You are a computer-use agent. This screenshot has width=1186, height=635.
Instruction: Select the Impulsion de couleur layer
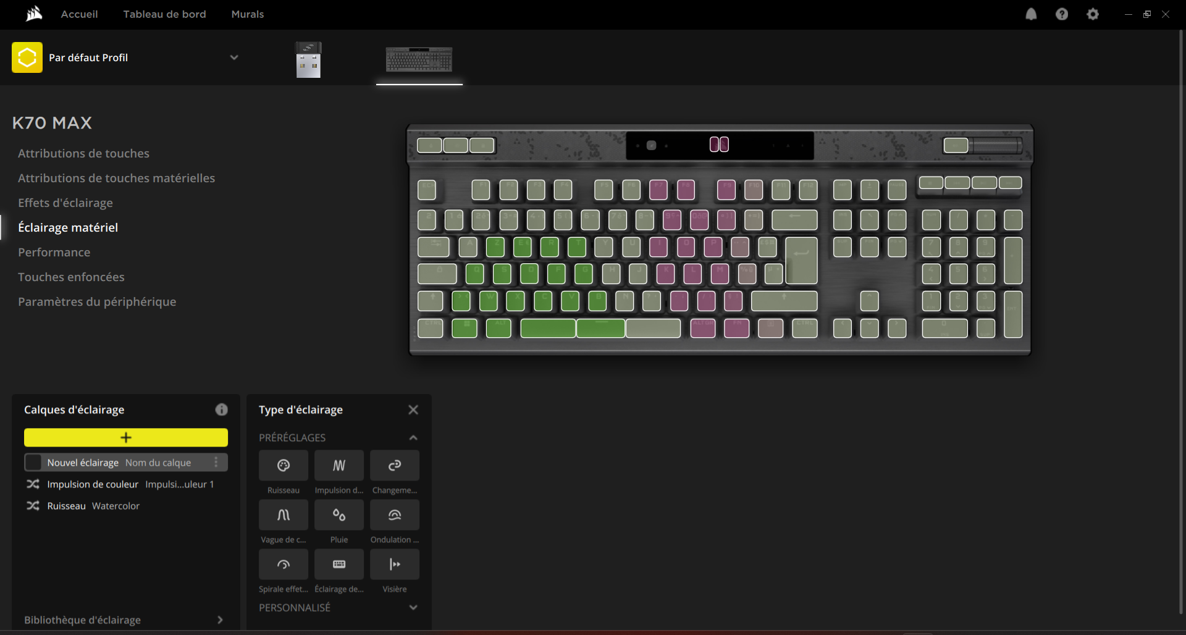pyautogui.click(x=126, y=484)
